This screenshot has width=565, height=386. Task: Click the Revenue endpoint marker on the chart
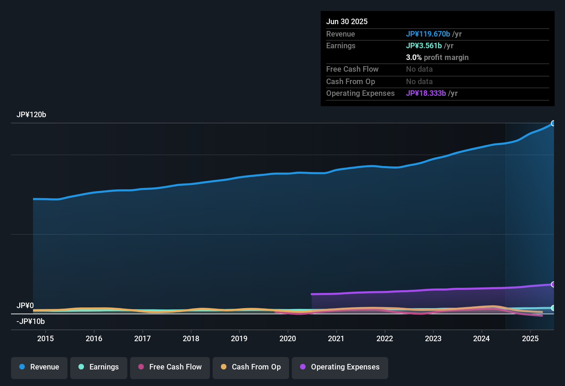[x=553, y=123]
